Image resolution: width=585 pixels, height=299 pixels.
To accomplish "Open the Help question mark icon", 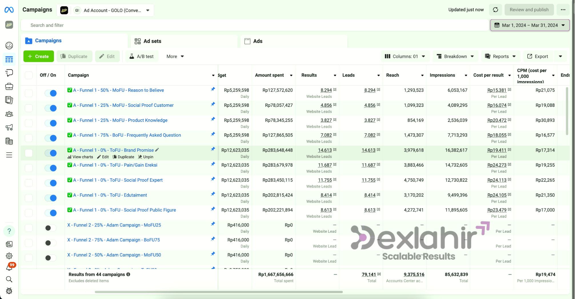I will tap(9, 231).
